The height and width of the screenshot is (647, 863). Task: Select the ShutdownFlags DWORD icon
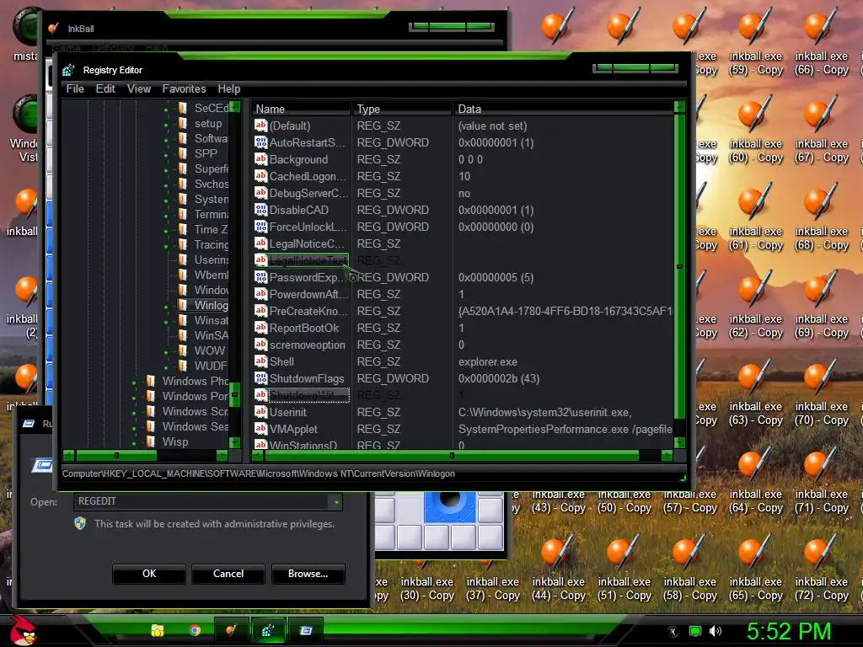(261, 378)
